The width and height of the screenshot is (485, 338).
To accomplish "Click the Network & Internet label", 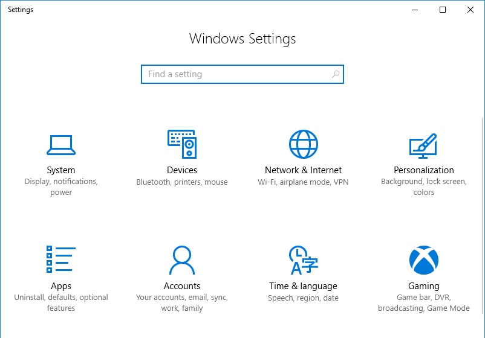I will pyautogui.click(x=303, y=170).
